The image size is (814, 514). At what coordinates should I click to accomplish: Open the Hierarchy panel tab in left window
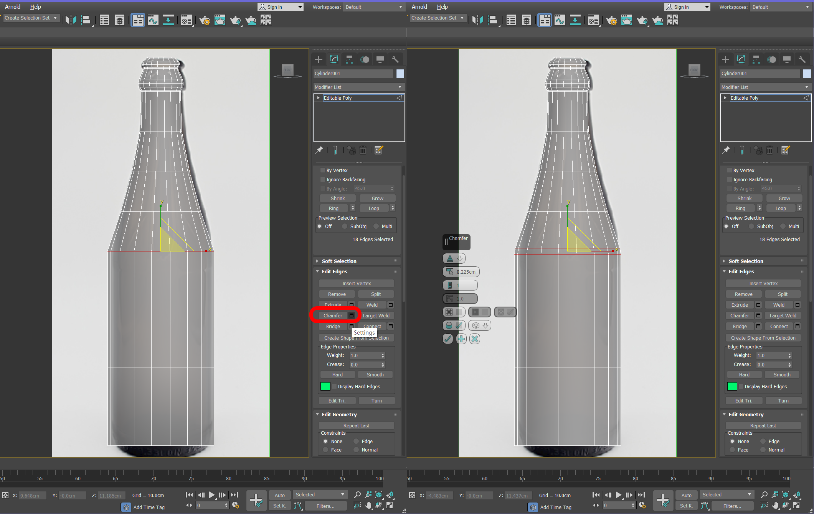[x=349, y=59]
